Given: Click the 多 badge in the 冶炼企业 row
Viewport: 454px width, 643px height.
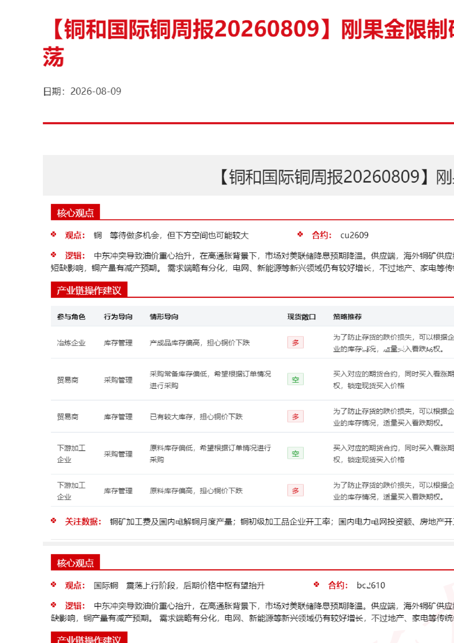Looking at the screenshot, I should pos(295,343).
